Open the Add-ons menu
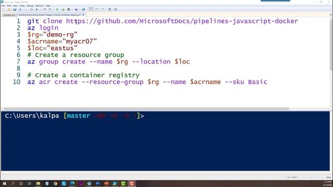 click(40, 6)
